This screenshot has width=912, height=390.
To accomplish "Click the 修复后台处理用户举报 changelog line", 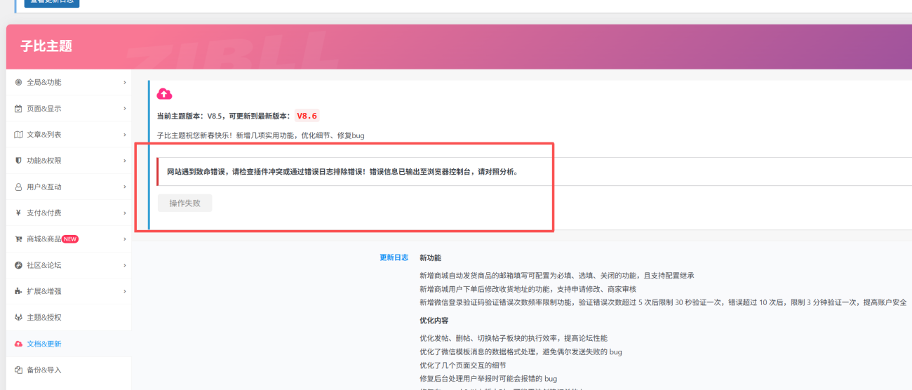I will [x=488, y=379].
